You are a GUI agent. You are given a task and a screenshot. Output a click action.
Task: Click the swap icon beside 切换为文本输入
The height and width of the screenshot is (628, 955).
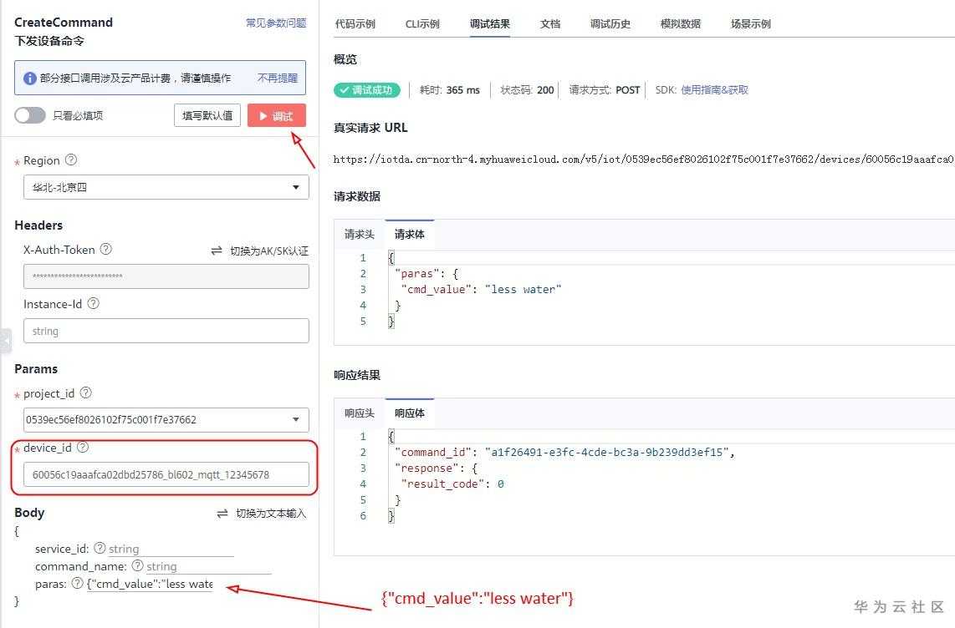coord(222,514)
